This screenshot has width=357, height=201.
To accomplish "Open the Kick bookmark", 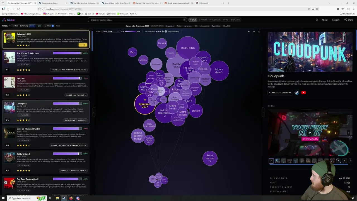I will click(x=80, y=14).
